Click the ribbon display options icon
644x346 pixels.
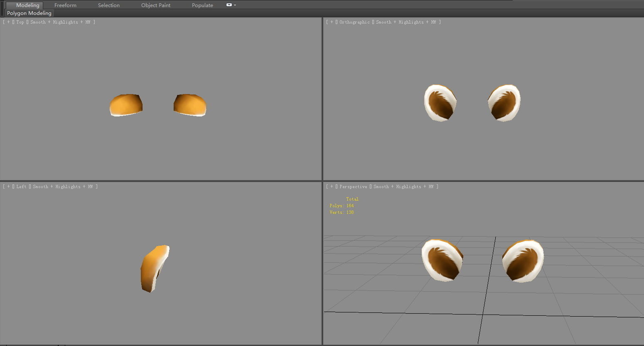(230, 5)
